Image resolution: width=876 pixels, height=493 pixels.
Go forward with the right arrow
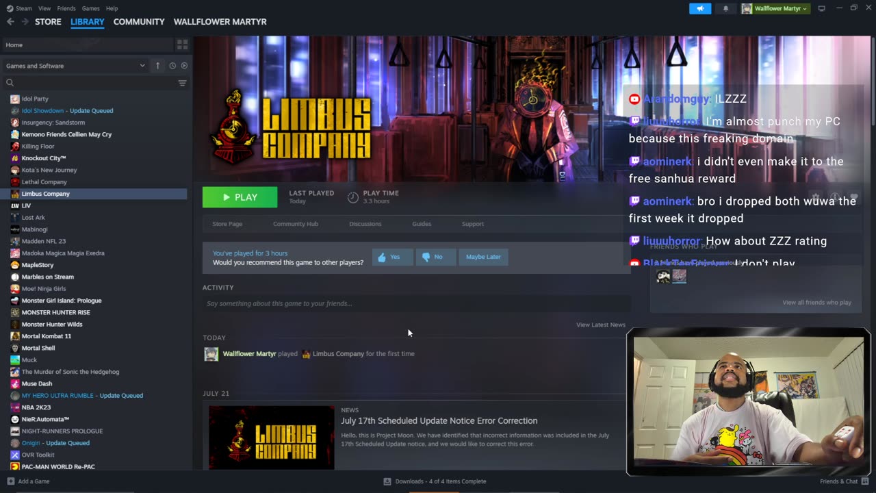pos(25,22)
